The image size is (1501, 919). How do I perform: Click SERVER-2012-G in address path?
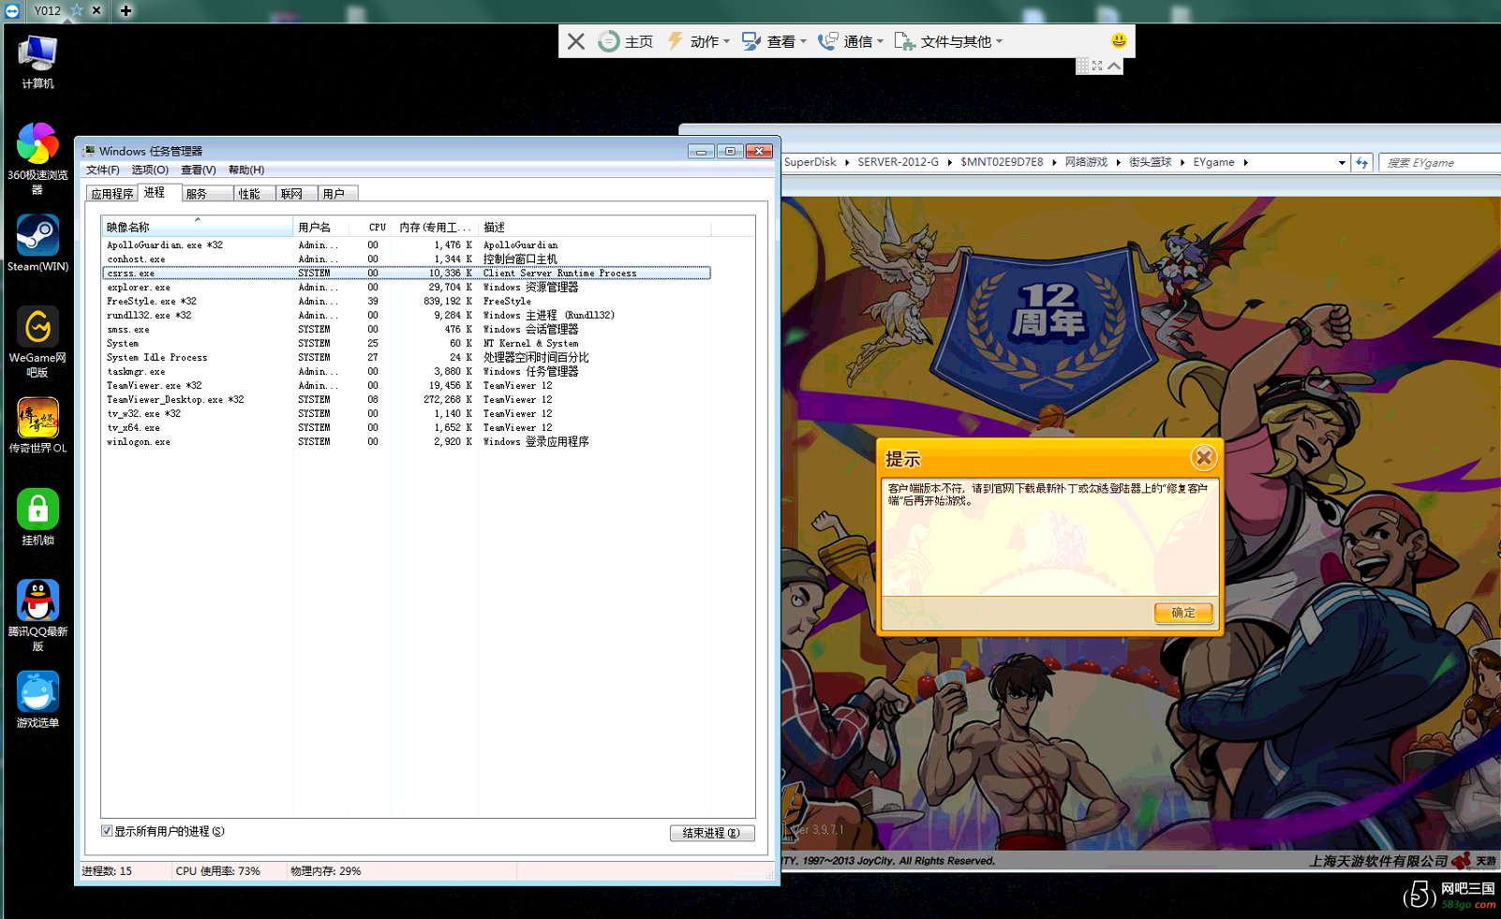coord(898,162)
